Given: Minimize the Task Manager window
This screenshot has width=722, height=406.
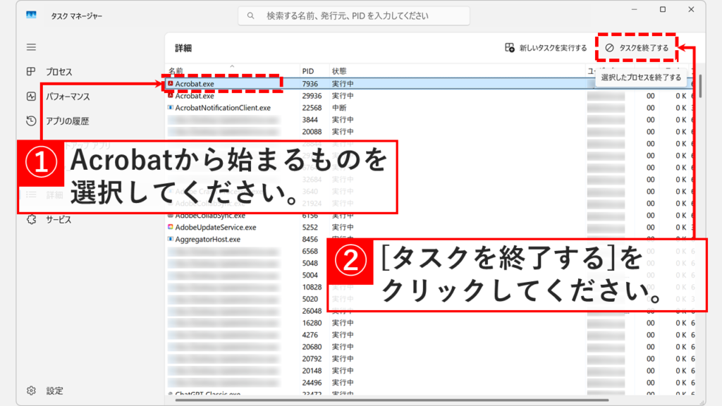Looking at the screenshot, I should pos(634,9).
